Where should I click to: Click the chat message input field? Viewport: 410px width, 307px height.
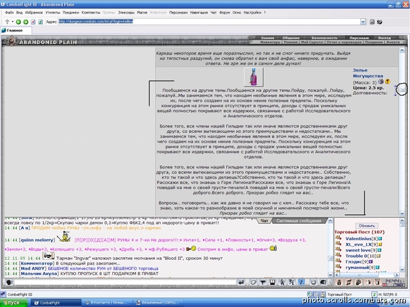[125, 282]
